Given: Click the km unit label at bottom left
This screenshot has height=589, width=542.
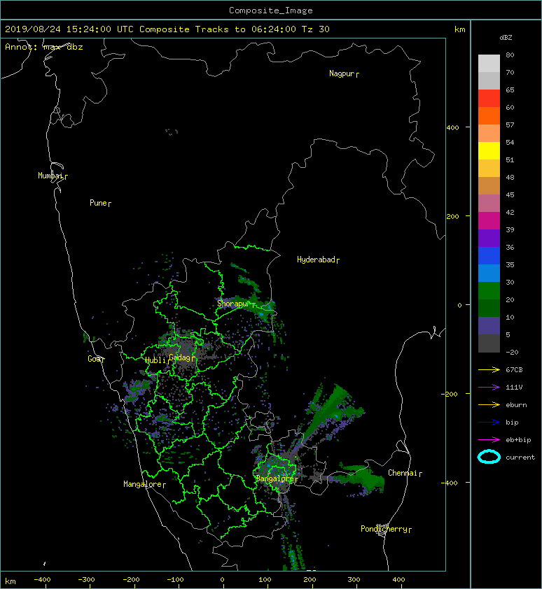Looking at the screenshot, I should [11, 581].
